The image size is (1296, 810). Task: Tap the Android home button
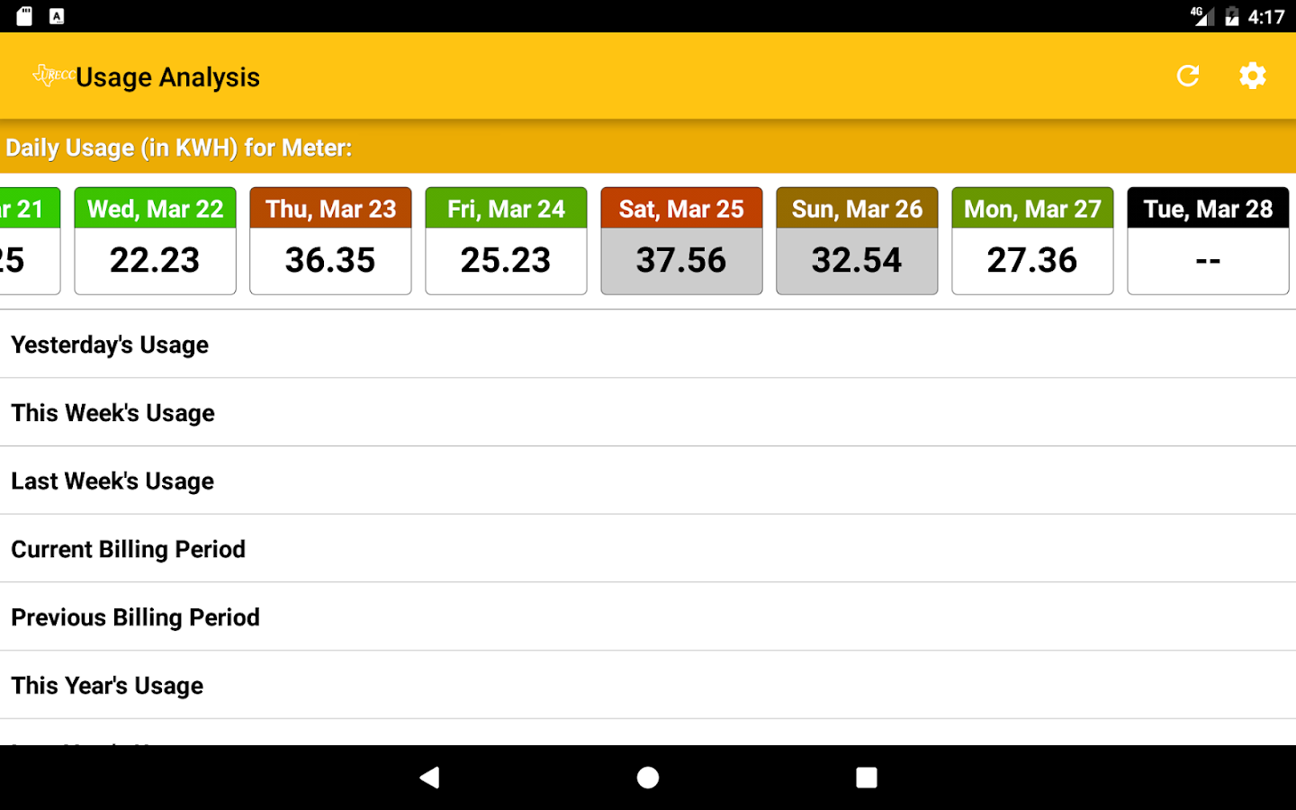click(x=648, y=778)
